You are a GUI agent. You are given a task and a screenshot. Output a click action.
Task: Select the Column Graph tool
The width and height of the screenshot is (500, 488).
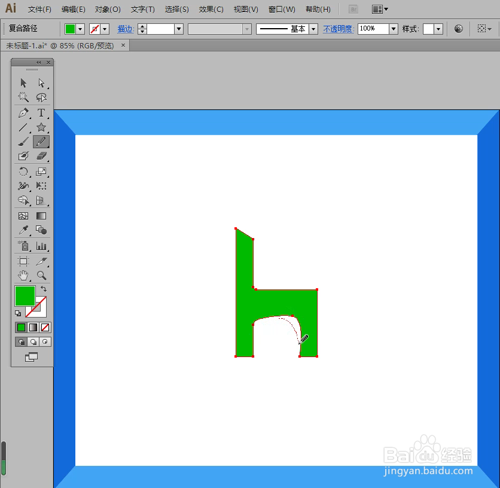point(41,246)
